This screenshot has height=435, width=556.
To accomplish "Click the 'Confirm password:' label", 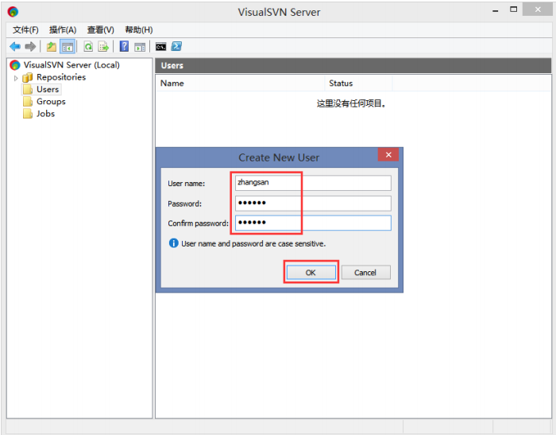I will pyautogui.click(x=198, y=223).
